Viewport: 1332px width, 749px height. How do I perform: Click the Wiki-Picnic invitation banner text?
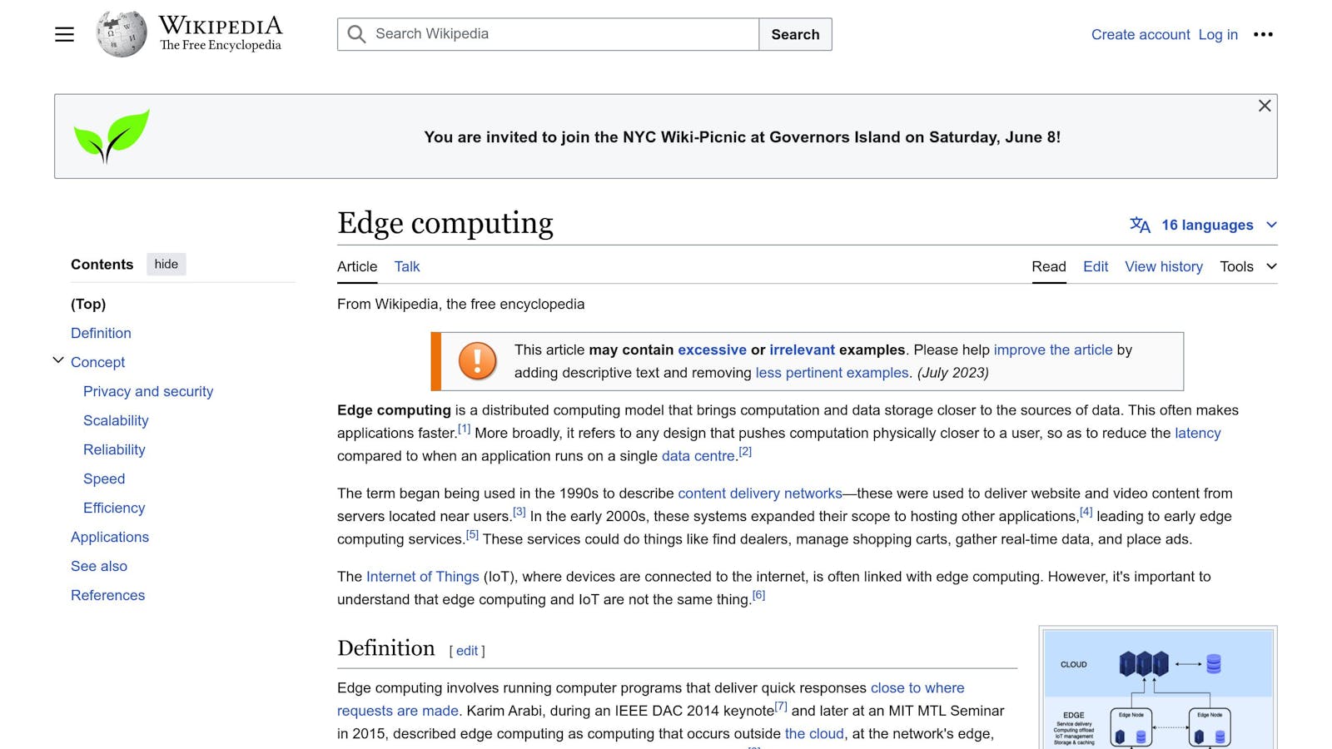742,137
